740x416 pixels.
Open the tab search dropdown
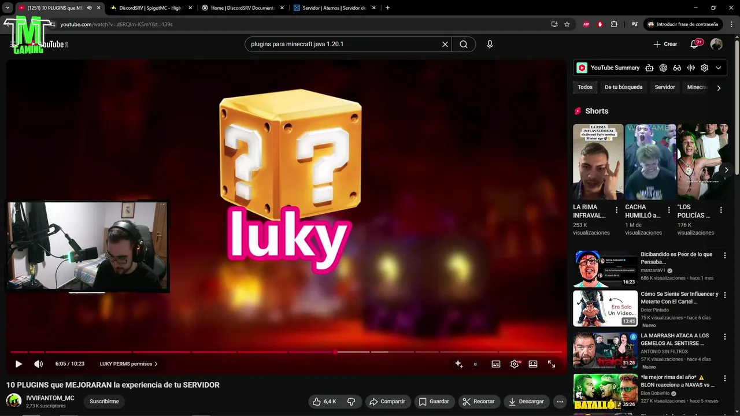click(8, 8)
